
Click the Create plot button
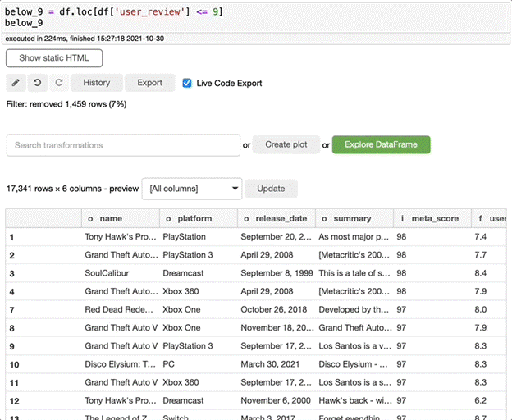[x=286, y=145]
